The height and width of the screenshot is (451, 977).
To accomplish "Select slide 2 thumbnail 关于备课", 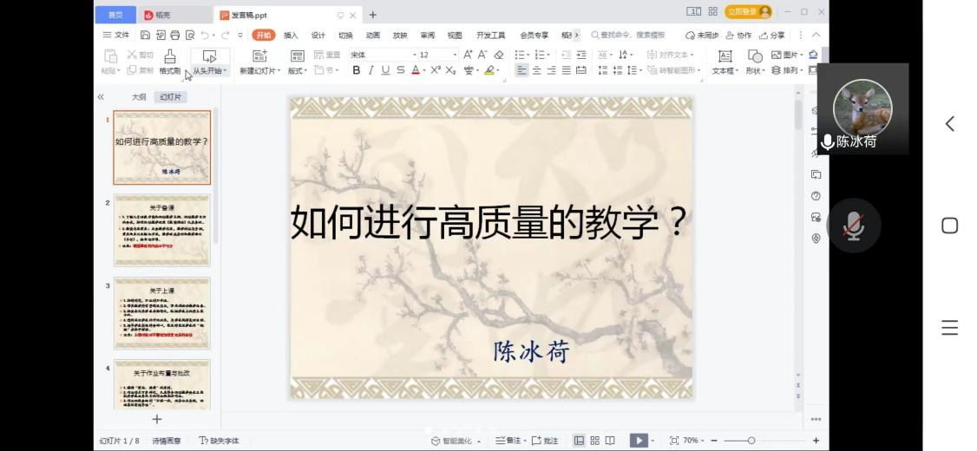I will [162, 231].
